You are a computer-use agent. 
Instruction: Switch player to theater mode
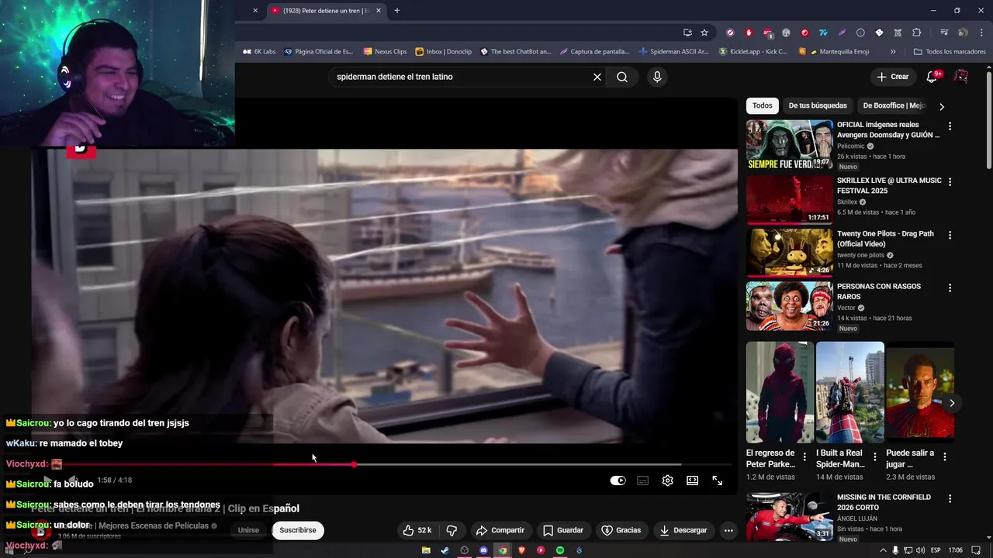[x=692, y=480]
